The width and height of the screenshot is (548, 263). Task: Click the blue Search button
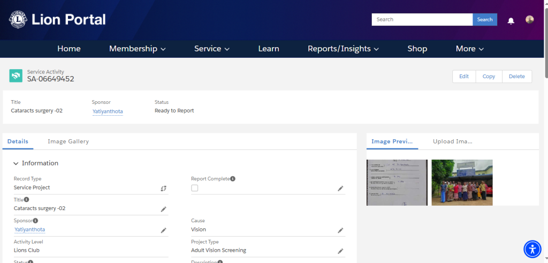pos(485,20)
